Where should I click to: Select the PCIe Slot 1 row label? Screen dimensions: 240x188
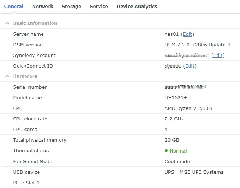point(26,183)
